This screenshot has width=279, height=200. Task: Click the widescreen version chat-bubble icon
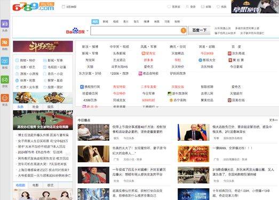point(169,7)
